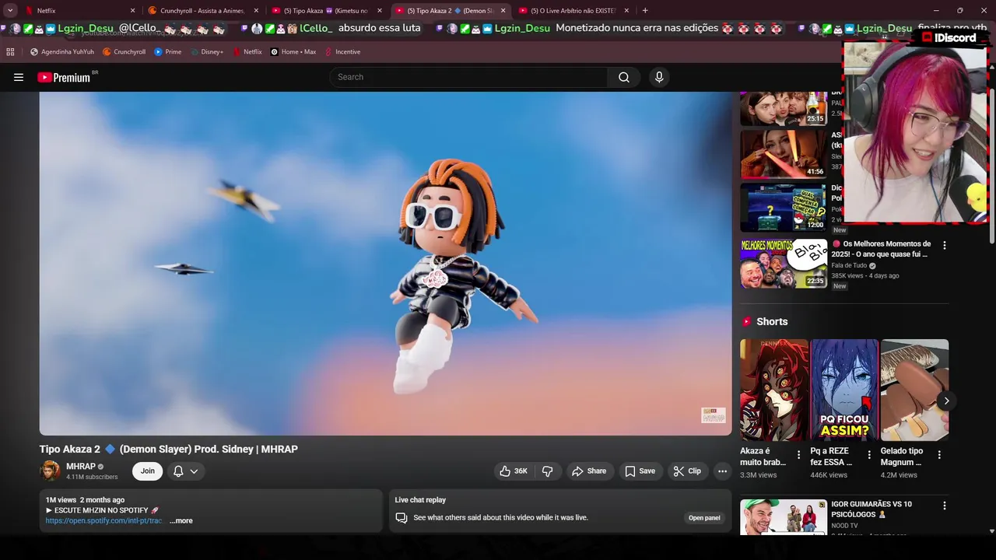Open notification bell dropdown for MHRAP
The width and height of the screenshot is (996, 560).
[x=185, y=471]
